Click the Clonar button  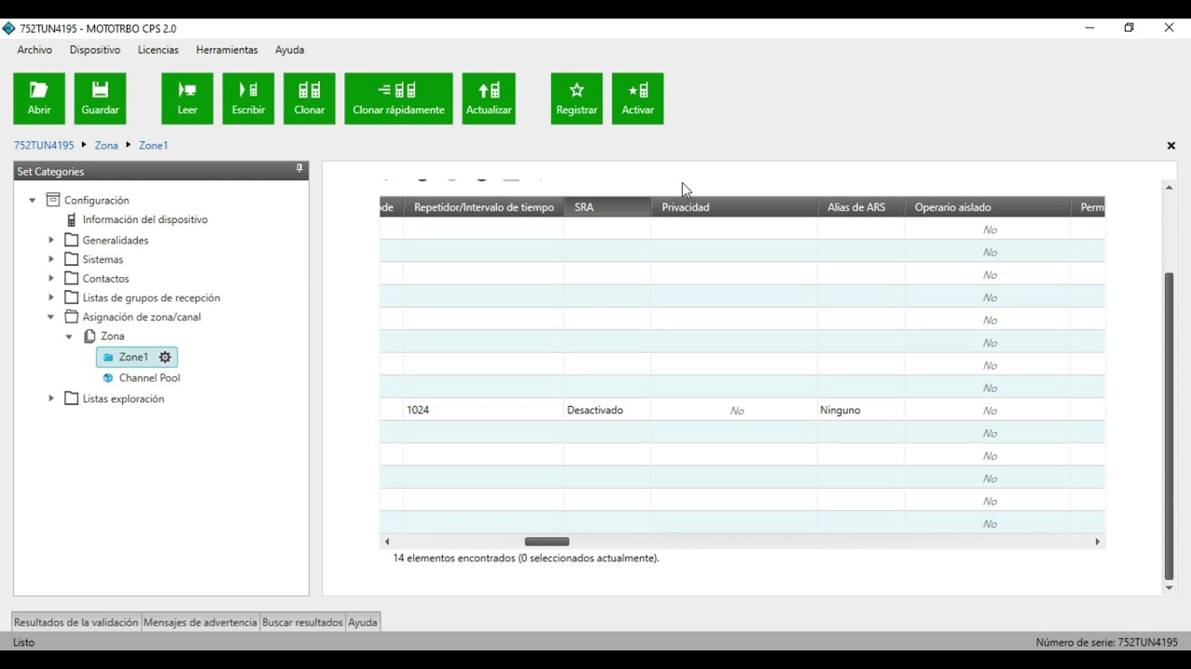(x=310, y=98)
